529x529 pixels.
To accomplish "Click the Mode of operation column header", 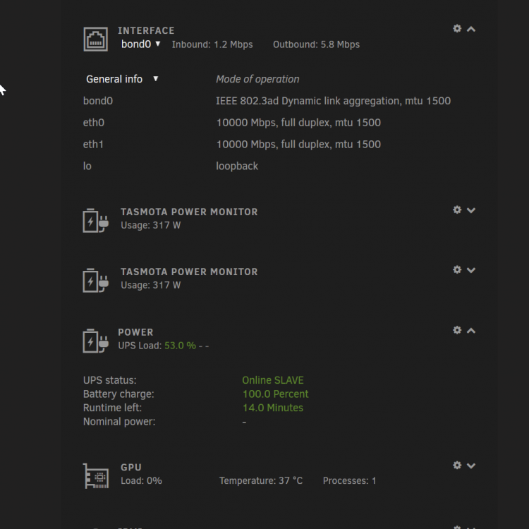I will pos(257,79).
